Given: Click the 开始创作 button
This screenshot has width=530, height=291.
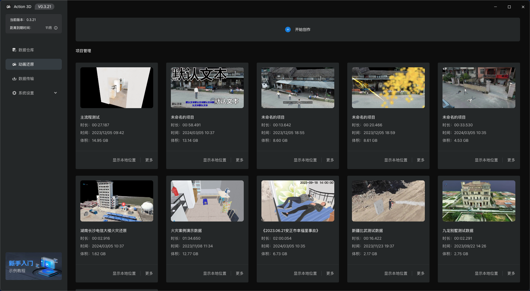Looking at the screenshot, I should (298, 30).
